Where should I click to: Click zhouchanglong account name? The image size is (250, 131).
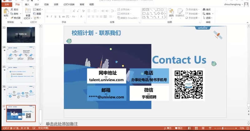click(232, 4)
